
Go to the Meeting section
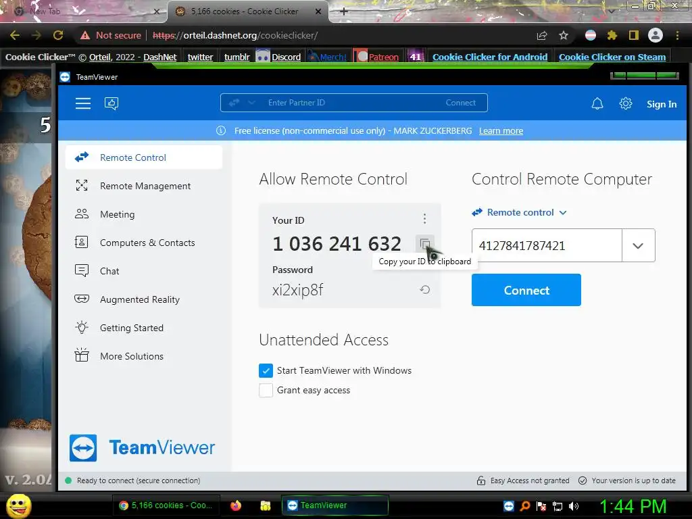(144, 214)
